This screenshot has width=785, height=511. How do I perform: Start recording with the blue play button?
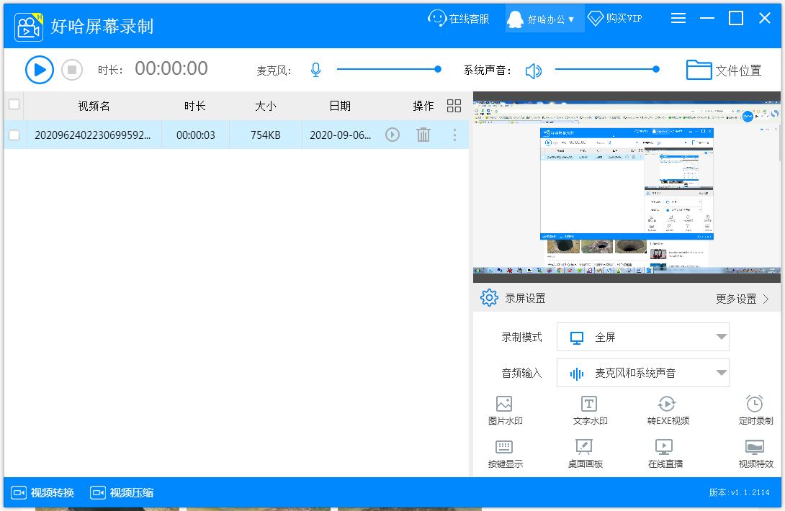[x=40, y=70]
